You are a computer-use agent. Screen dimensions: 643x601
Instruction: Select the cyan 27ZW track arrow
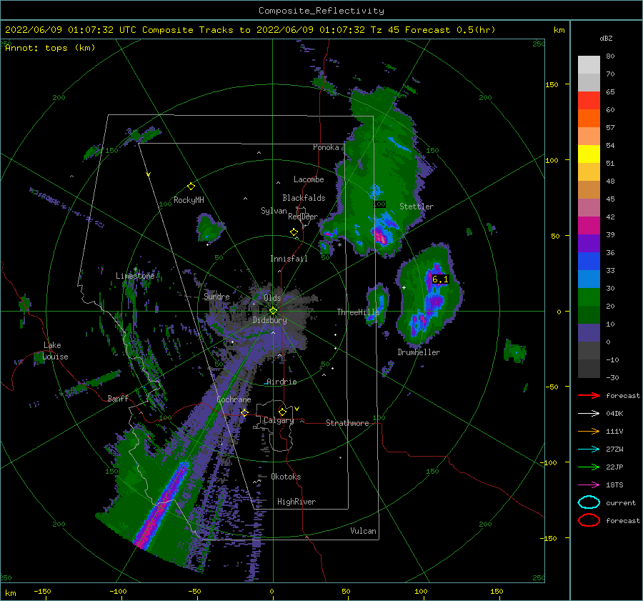pos(589,449)
